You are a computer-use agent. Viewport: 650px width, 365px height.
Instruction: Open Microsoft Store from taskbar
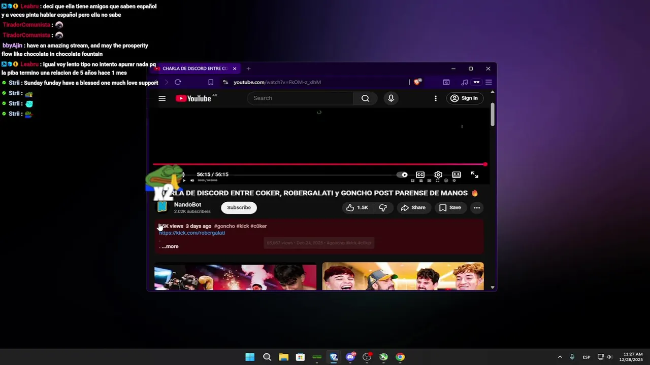(x=300, y=357)
